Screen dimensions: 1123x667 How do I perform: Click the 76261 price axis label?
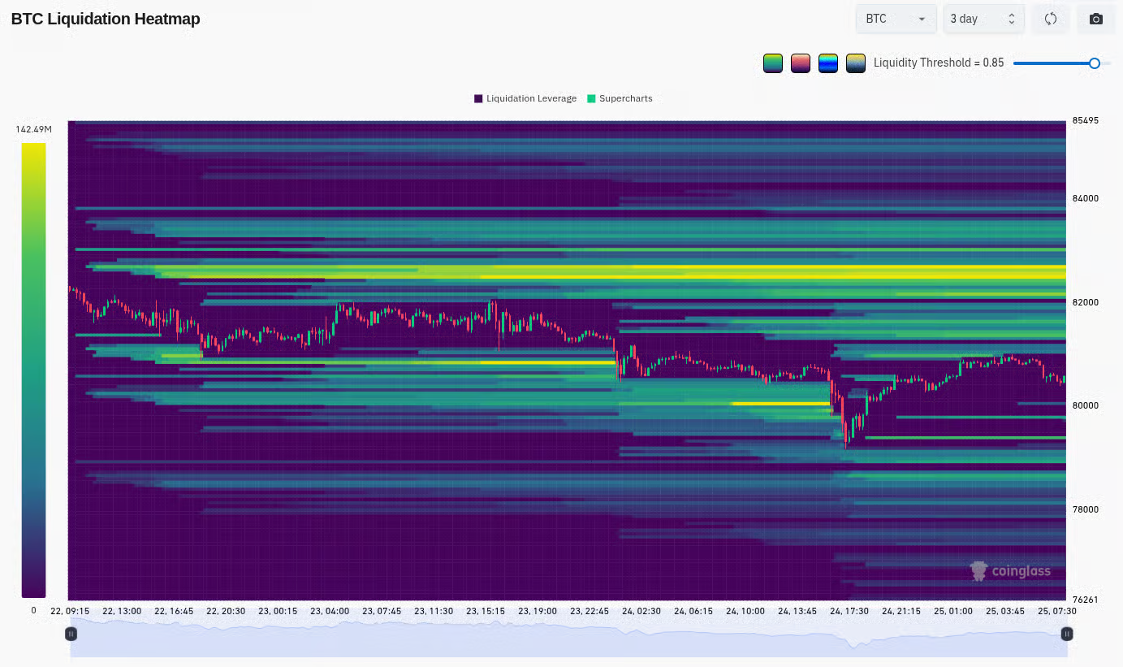click(x=1086, y=600)
